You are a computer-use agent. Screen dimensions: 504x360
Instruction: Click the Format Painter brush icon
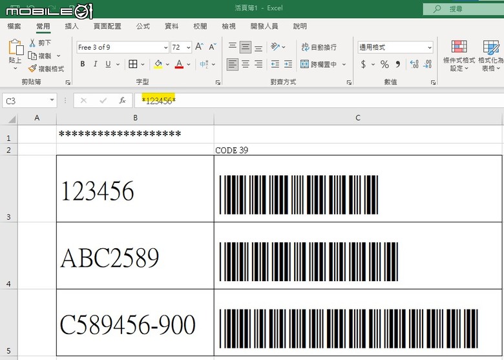coord(32,68)
